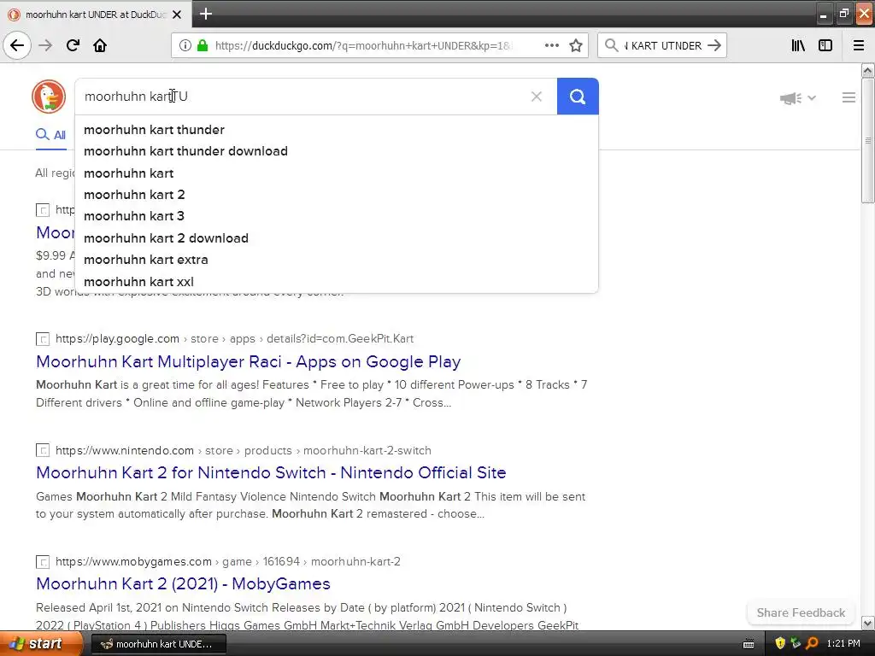Screen dimensions: 875x656
Task: Click the vertical scrollbar thumb
Action: click(x=868, y=141)
